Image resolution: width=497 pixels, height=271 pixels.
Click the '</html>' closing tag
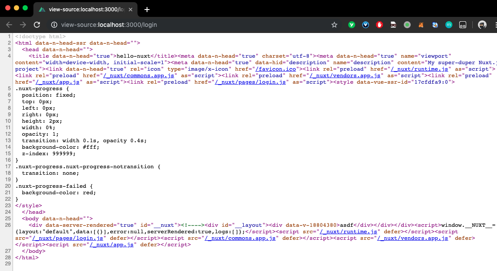(x=26, y=258)
